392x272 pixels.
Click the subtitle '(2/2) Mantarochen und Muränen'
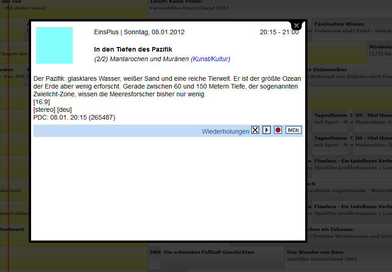[141, 59]
